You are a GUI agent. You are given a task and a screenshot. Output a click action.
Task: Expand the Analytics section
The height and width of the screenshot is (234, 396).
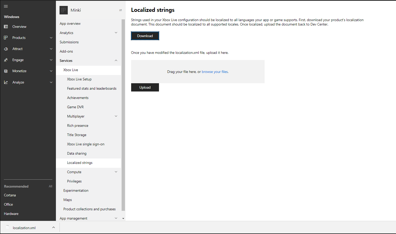click(116, 33)
